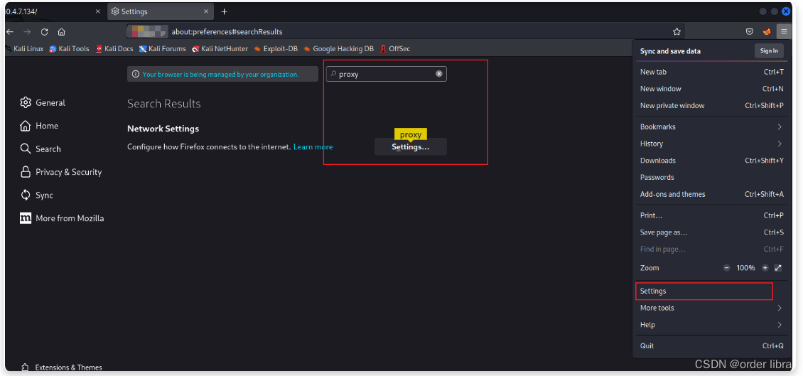The width and height of the screenshot is (803, 376).
Task: Open More from Mozilla category
Action: [62, 218]
